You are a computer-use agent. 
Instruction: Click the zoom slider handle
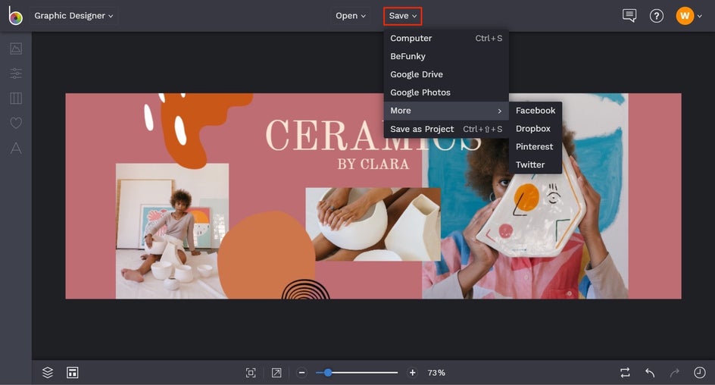click(x=327, y=373)
